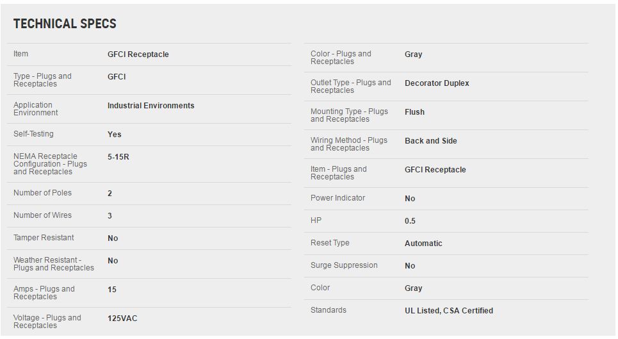Click the Reset Type label
The image size is (618, 339).
point(330,243)
